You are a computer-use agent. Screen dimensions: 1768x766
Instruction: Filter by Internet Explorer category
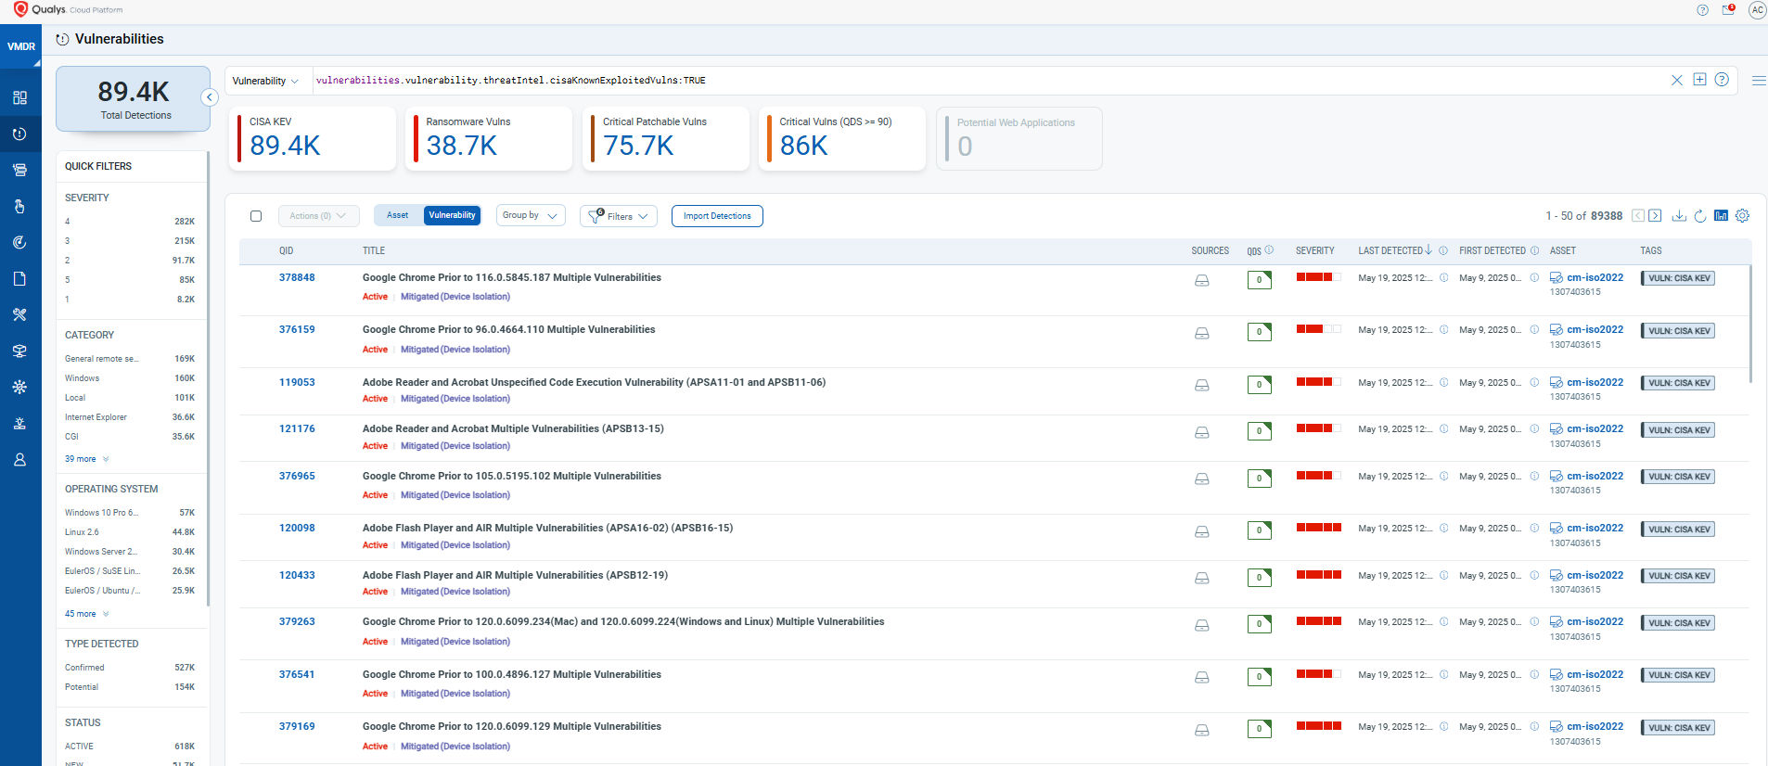pyautogui.click(x=130, y=417)
